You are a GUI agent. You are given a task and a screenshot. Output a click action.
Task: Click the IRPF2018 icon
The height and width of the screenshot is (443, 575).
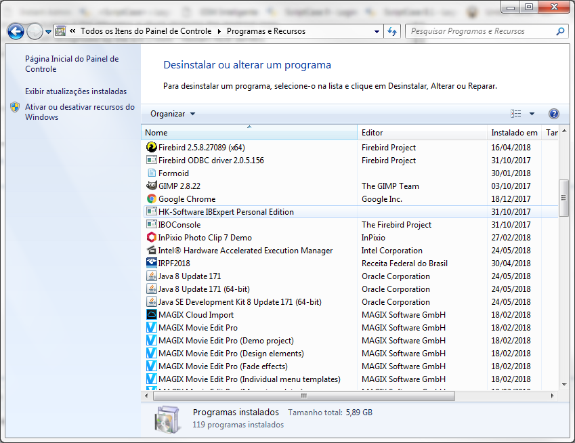pyautogui.click(x=152, y=263)
